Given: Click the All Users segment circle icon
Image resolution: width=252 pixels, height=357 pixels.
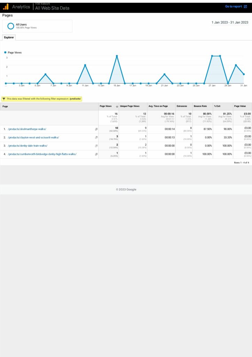Looking at the screenshot, I should click(11, 26).
